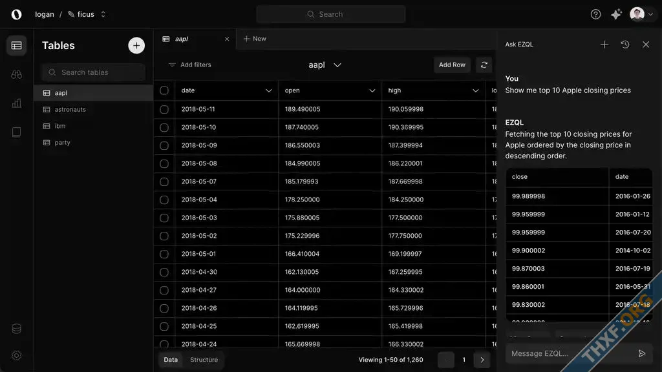Image resolution: width=662 pixels, height=372 pixels.
Task: Open the help question mark icon
Action: coord(595,14)
